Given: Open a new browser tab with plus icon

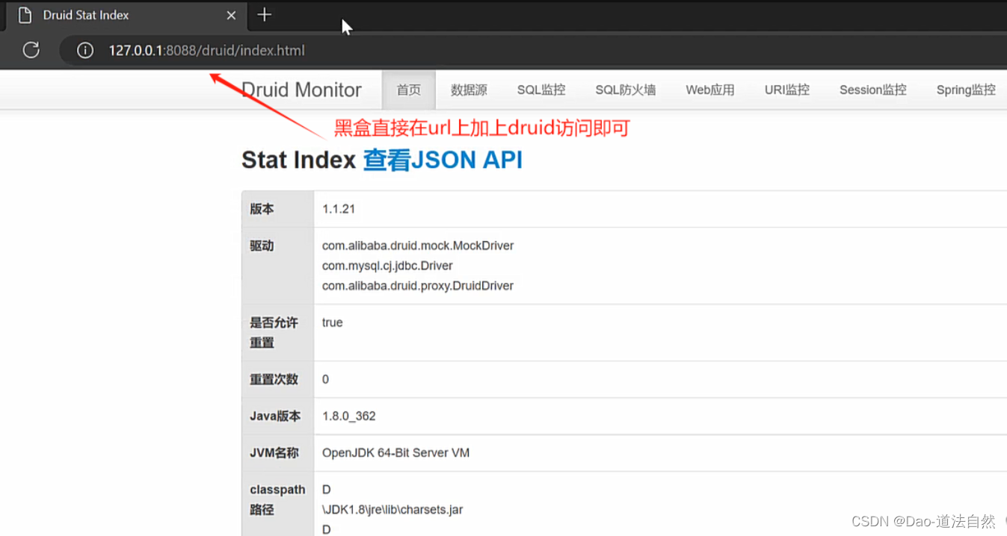Looking at the screenshot, I should [x=264, y=14].
